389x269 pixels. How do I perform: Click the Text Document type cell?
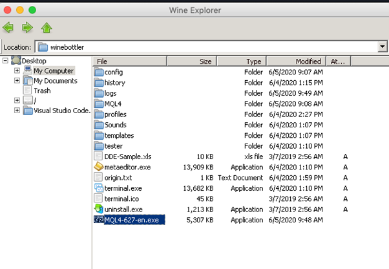pos(240,178)
